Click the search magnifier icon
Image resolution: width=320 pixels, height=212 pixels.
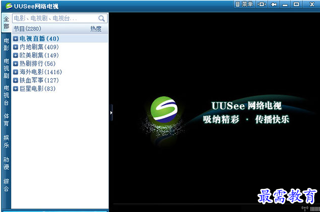point(101,19)
